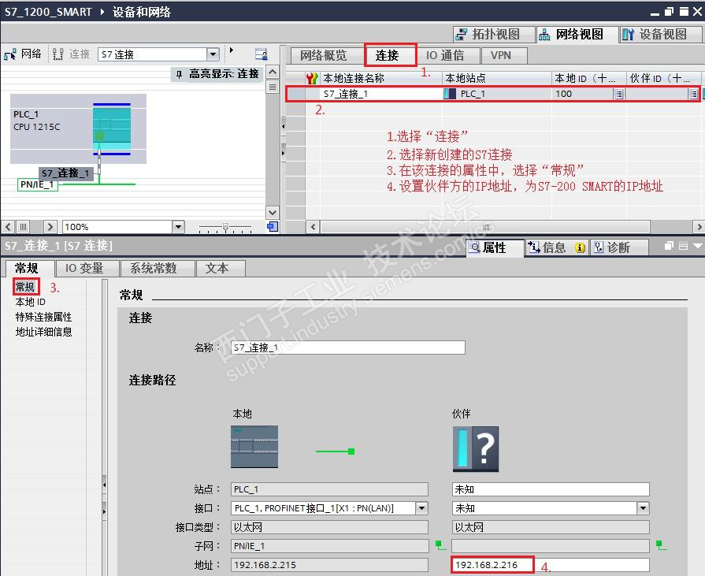This screenshot has height=576, width=705.
Task: Select 地址详细信息 in navigation tree
Action: 43,332
